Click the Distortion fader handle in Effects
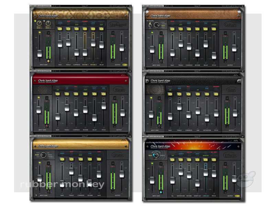The height and width of the screenshot is (206, 275). [181, 172]
